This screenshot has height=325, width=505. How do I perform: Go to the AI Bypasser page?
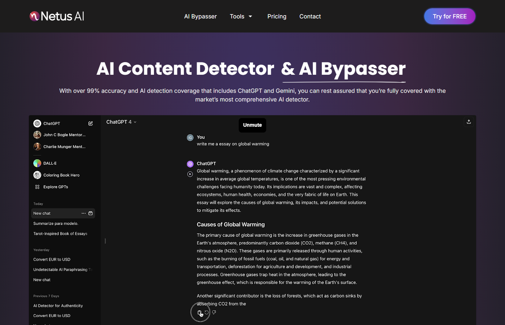tap(200, 16)
